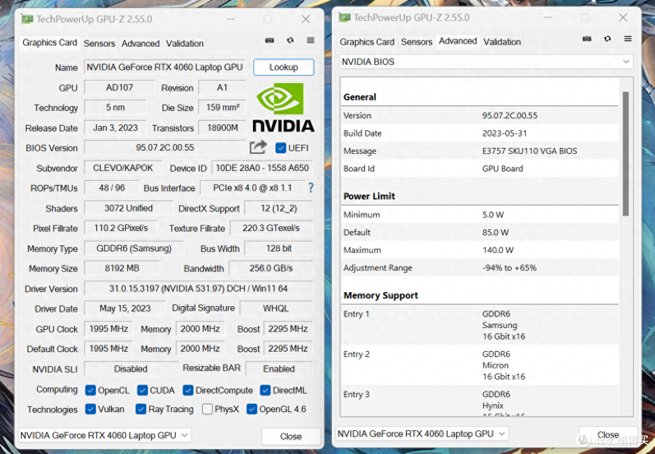Click the Digital Signature WHQL field
Viewport: 655px width, 454px height.
[x=276, y=309]
